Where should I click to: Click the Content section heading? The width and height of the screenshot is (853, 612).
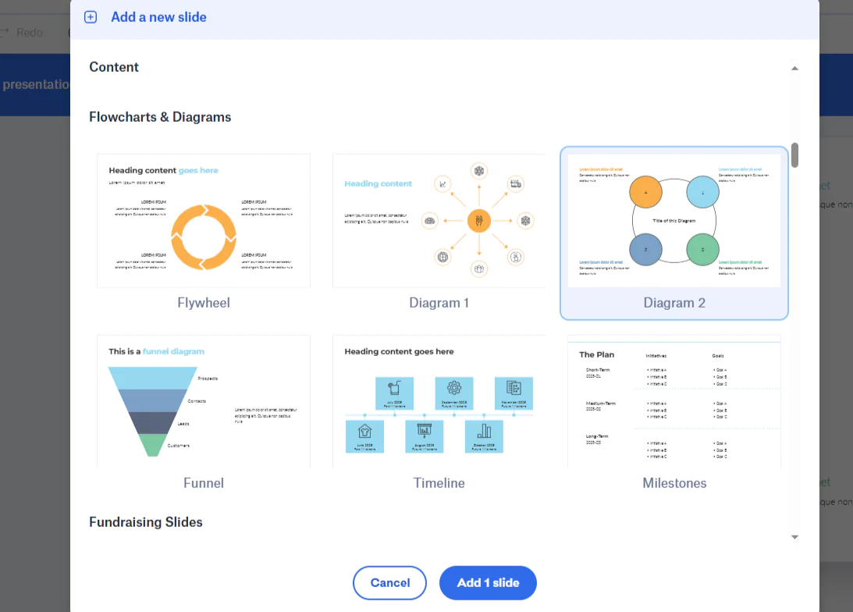[x=114, y=67]
